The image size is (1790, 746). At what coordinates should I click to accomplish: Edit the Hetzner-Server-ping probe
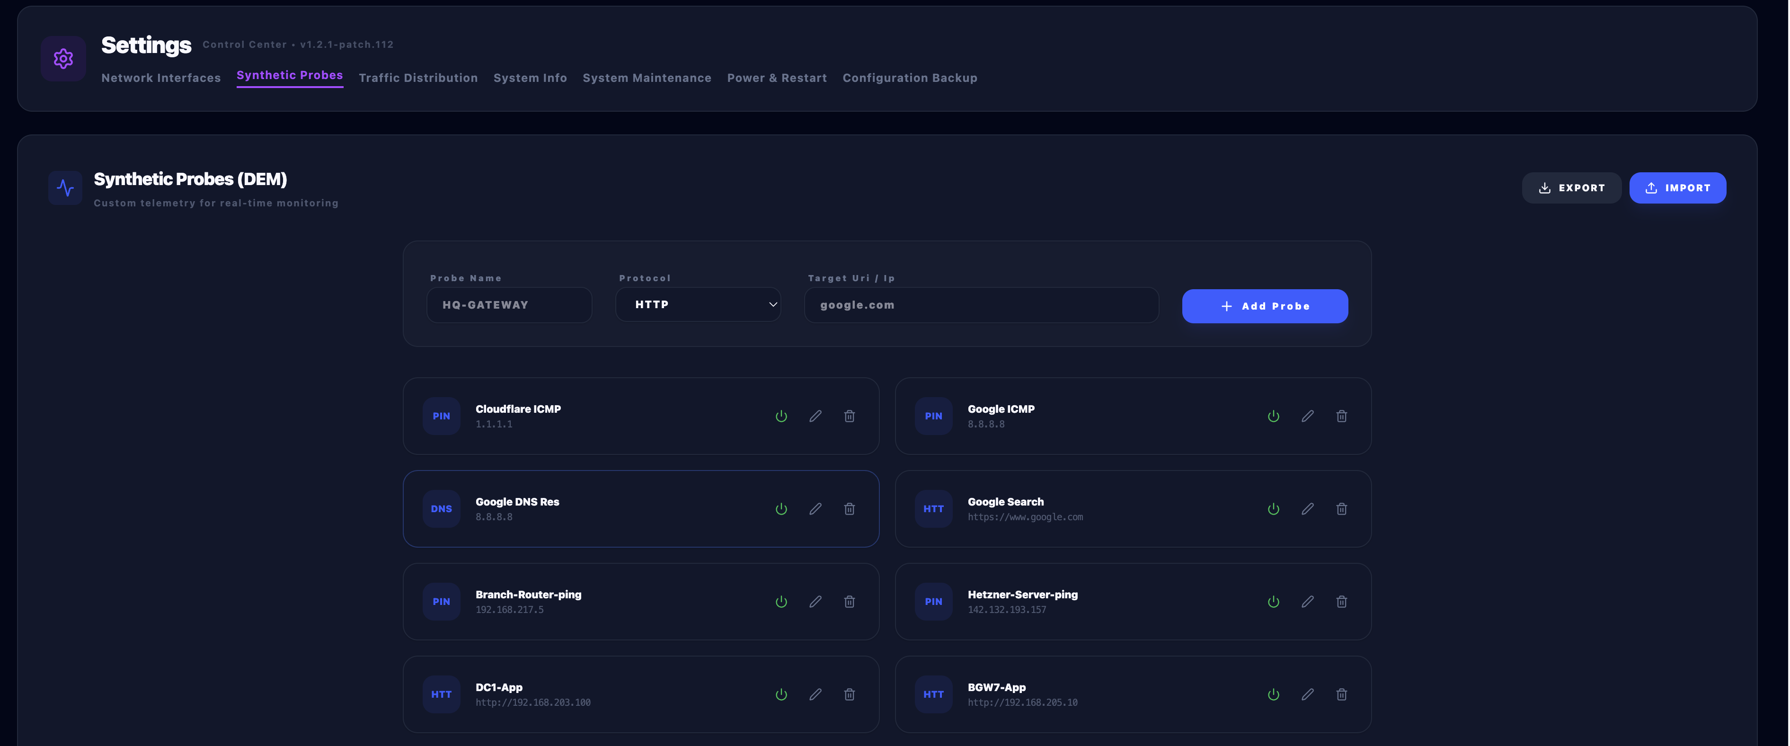[x=1308, y=601]
